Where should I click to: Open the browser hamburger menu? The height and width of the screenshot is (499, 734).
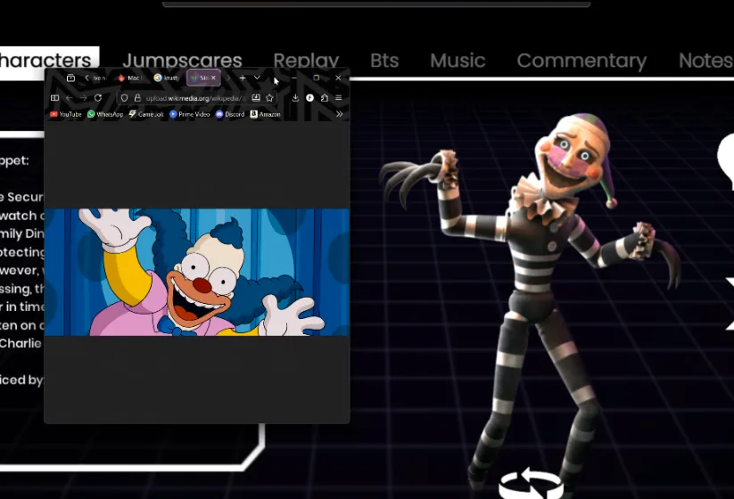pos(338,98)
